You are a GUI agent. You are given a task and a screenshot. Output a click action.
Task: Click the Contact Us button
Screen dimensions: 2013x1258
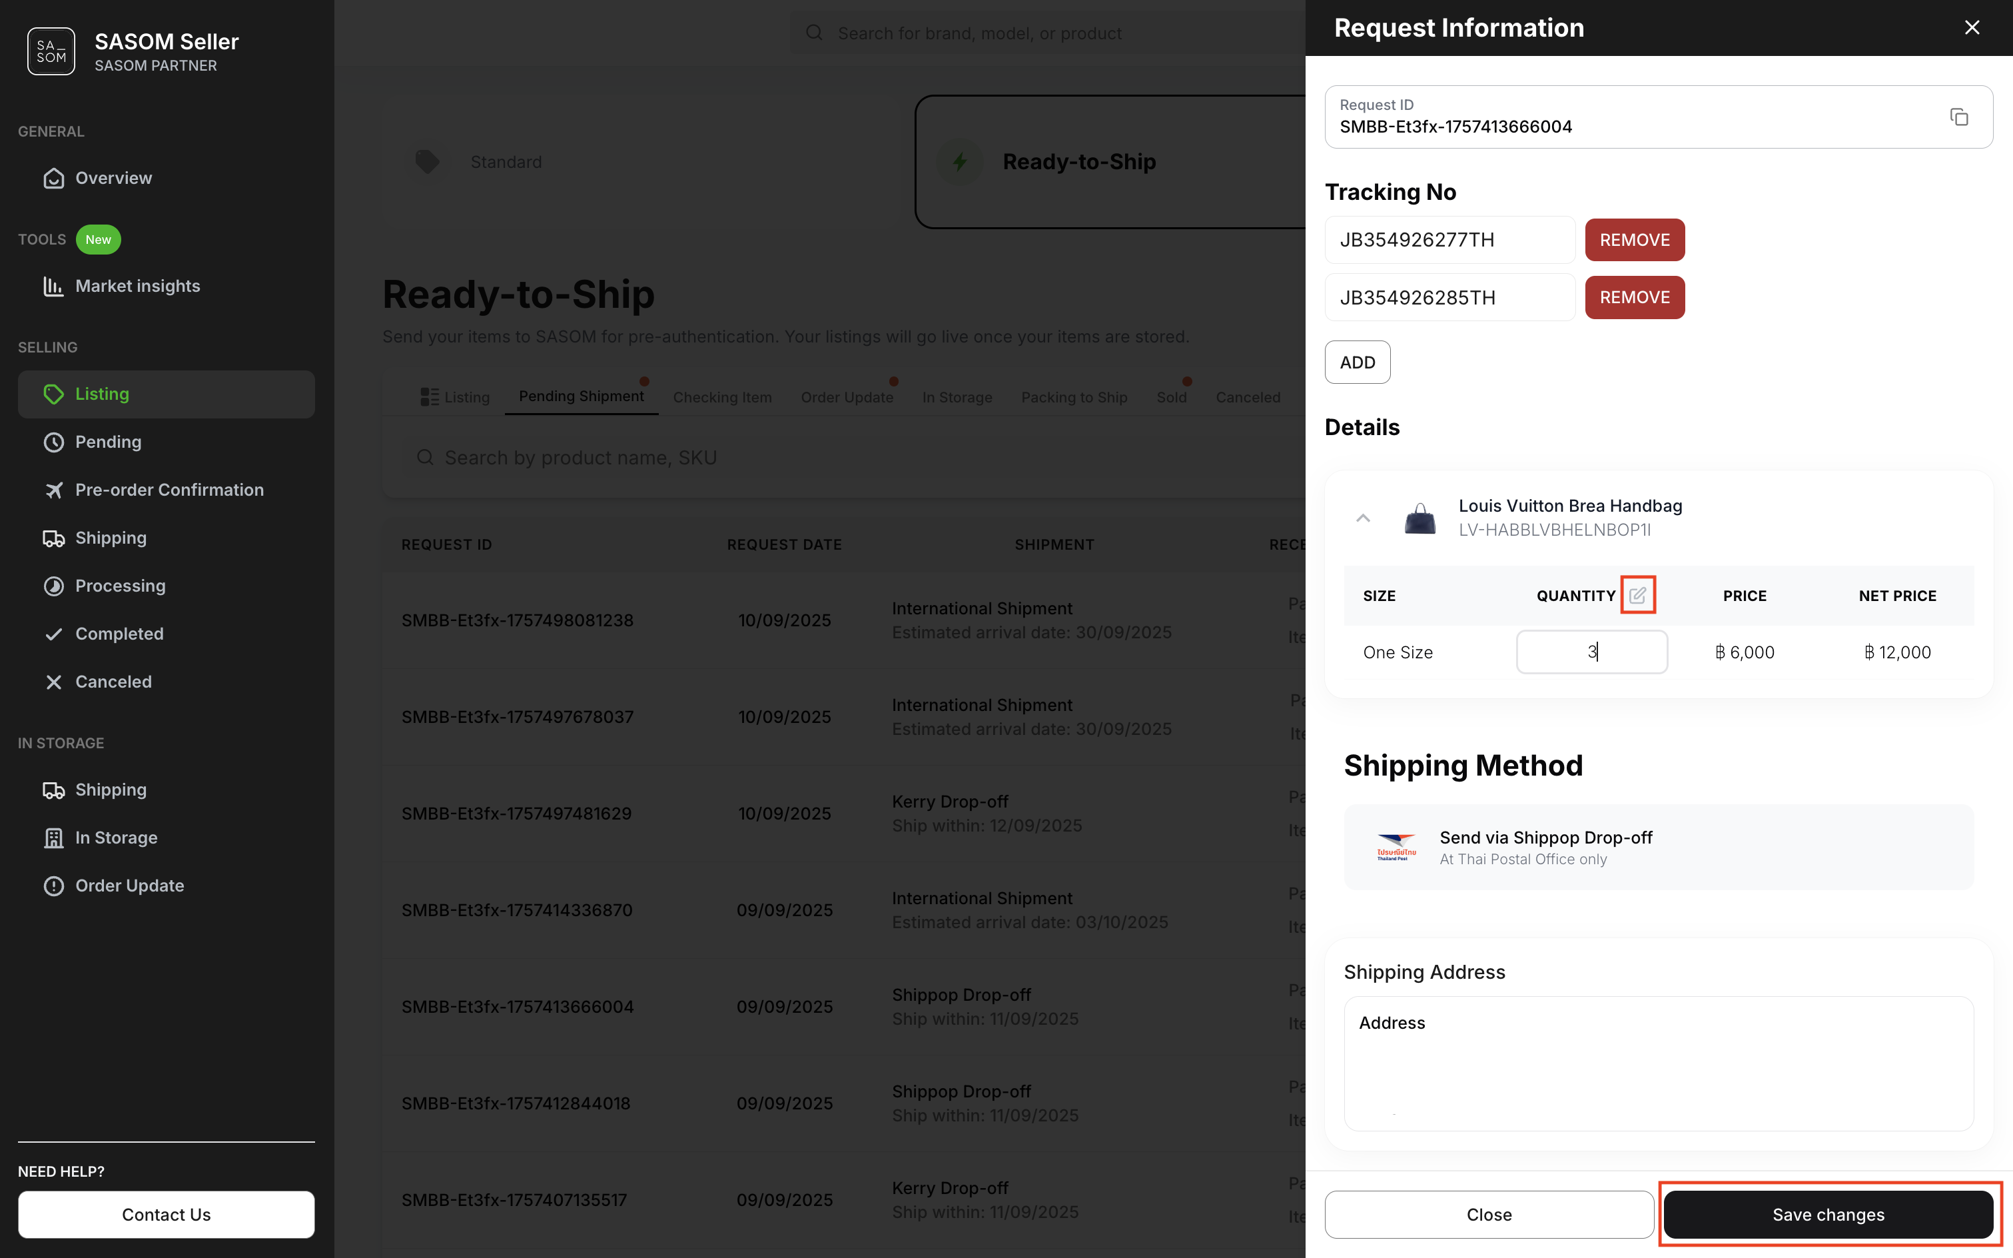point(167,1215)
